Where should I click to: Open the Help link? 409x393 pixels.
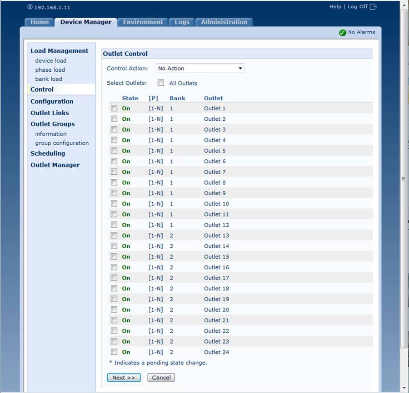(x=335, y=6)
